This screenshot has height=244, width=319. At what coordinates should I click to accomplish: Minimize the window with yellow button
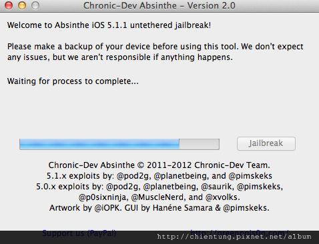click(x=22, y=5)
